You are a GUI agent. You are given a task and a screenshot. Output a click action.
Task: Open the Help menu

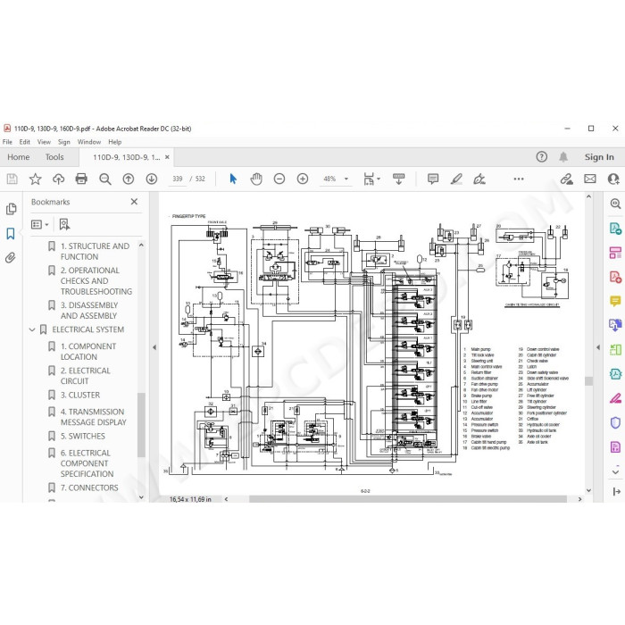[x=115, y=142]
